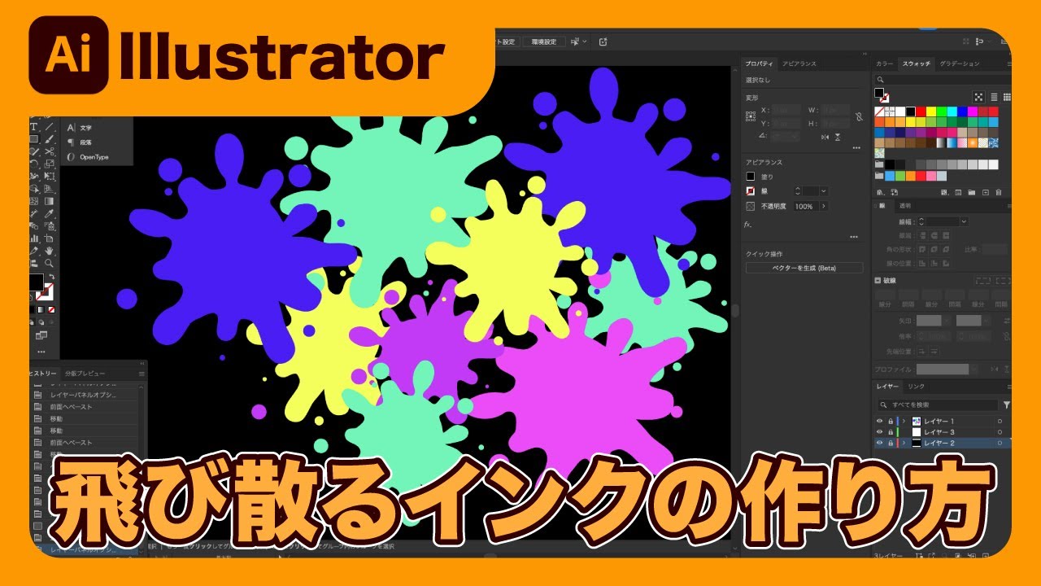This screenshot has height=586, width=1041.
Task: Click the delete swatch trash icon
Action: point(998,193)
